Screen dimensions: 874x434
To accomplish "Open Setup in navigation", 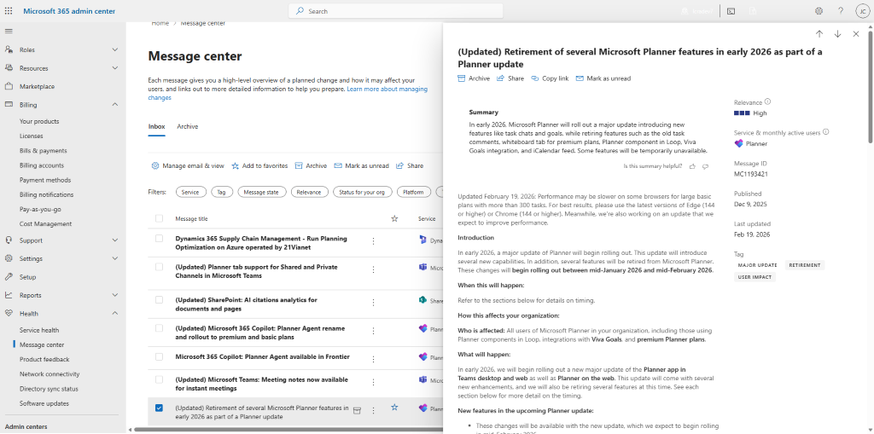I will tap(28, 277).
